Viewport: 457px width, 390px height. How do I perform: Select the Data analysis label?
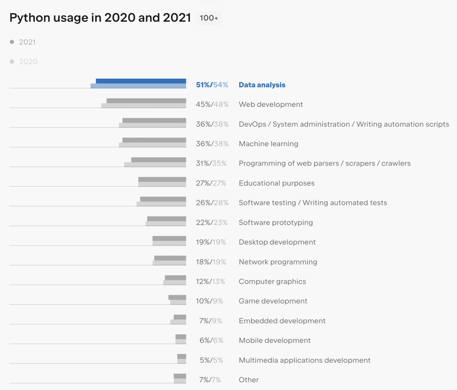click(262, 85)
